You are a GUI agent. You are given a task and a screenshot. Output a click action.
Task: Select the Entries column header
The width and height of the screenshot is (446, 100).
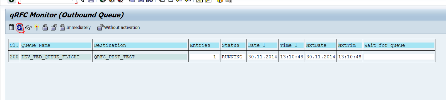[204, 45]
